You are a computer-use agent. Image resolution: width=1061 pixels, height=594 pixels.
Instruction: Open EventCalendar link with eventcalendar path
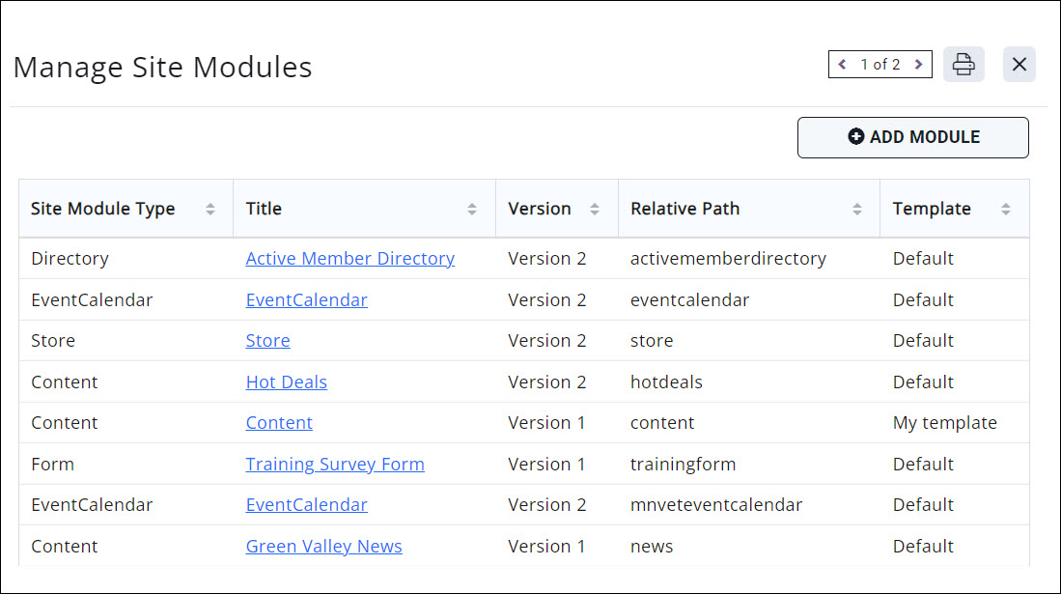[x=306, y=300]
